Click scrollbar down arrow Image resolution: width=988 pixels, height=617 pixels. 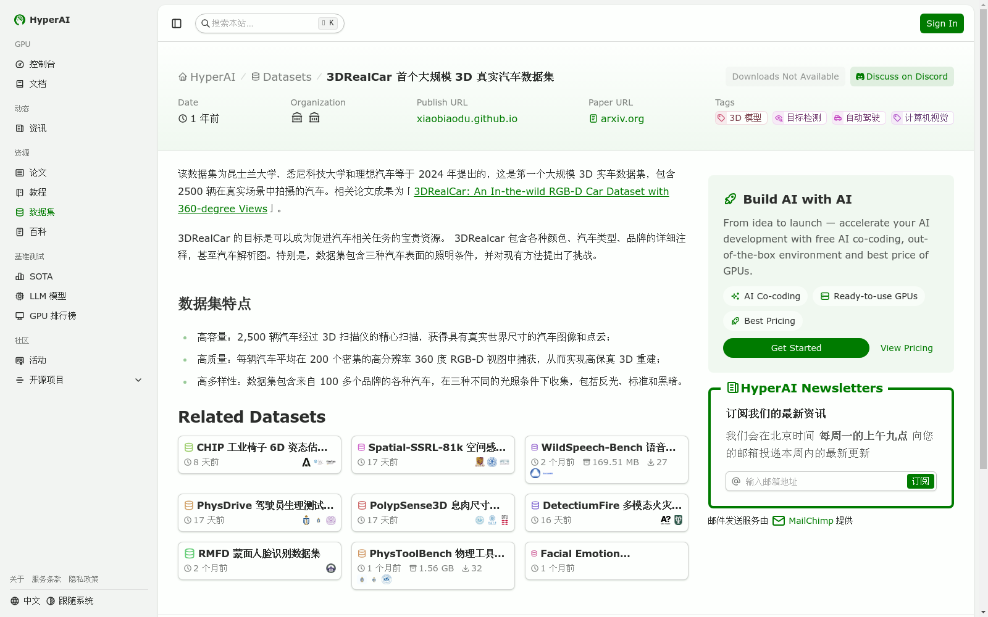983,612
